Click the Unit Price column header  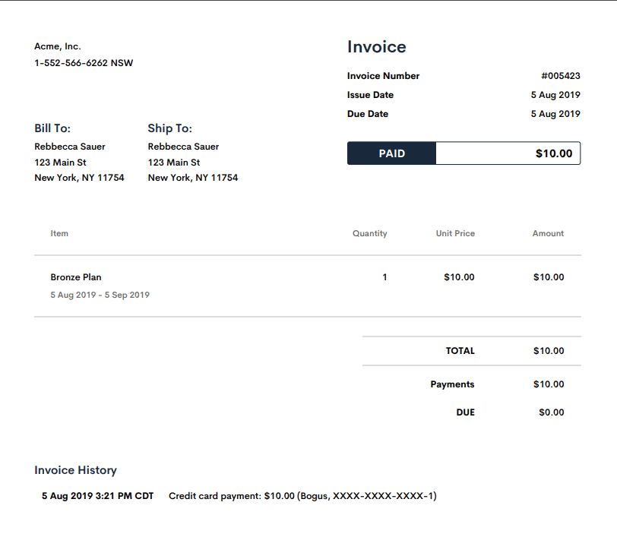click(455, 233)
